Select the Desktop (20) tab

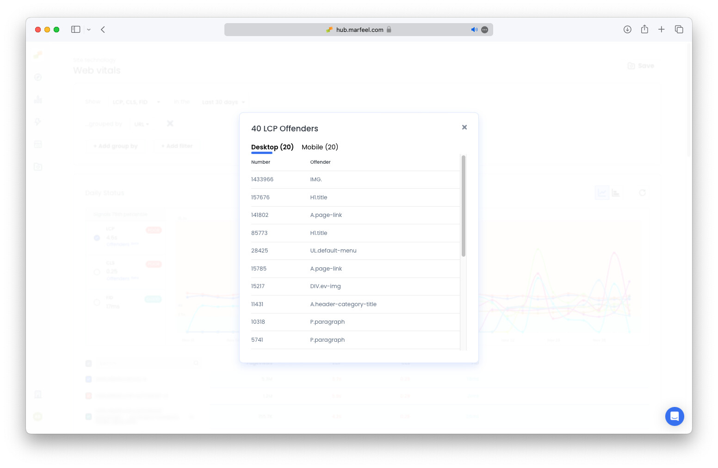click(272, 147)
